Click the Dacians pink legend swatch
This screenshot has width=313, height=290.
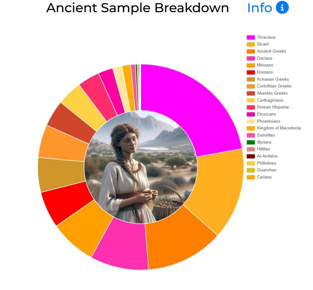tap(251, 58)
